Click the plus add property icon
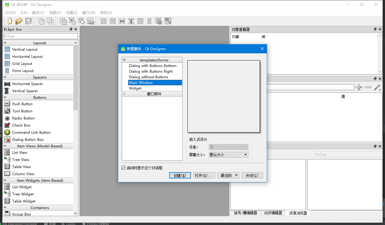Viewport: 385px width, 225px height. pos(359,87)
